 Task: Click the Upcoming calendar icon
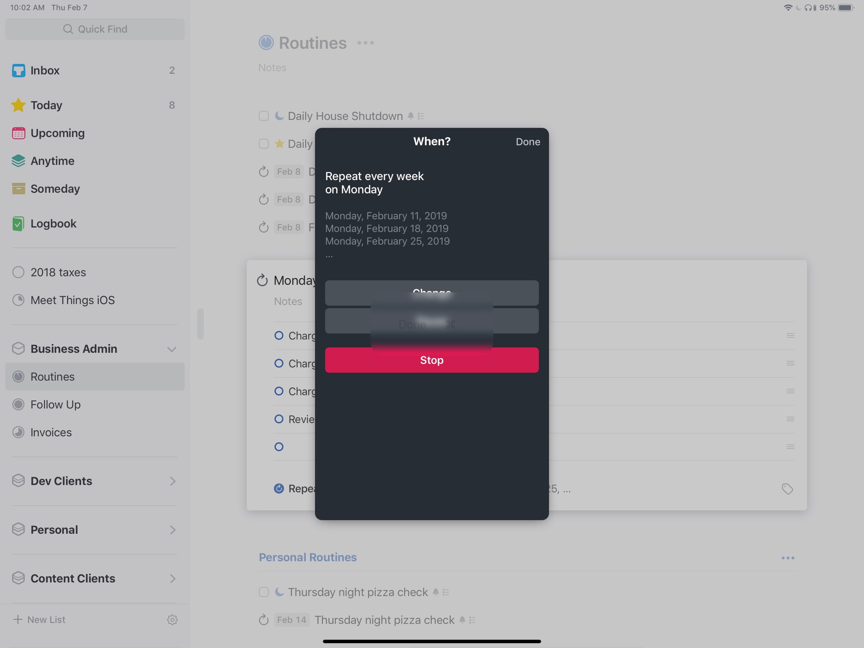19,133
